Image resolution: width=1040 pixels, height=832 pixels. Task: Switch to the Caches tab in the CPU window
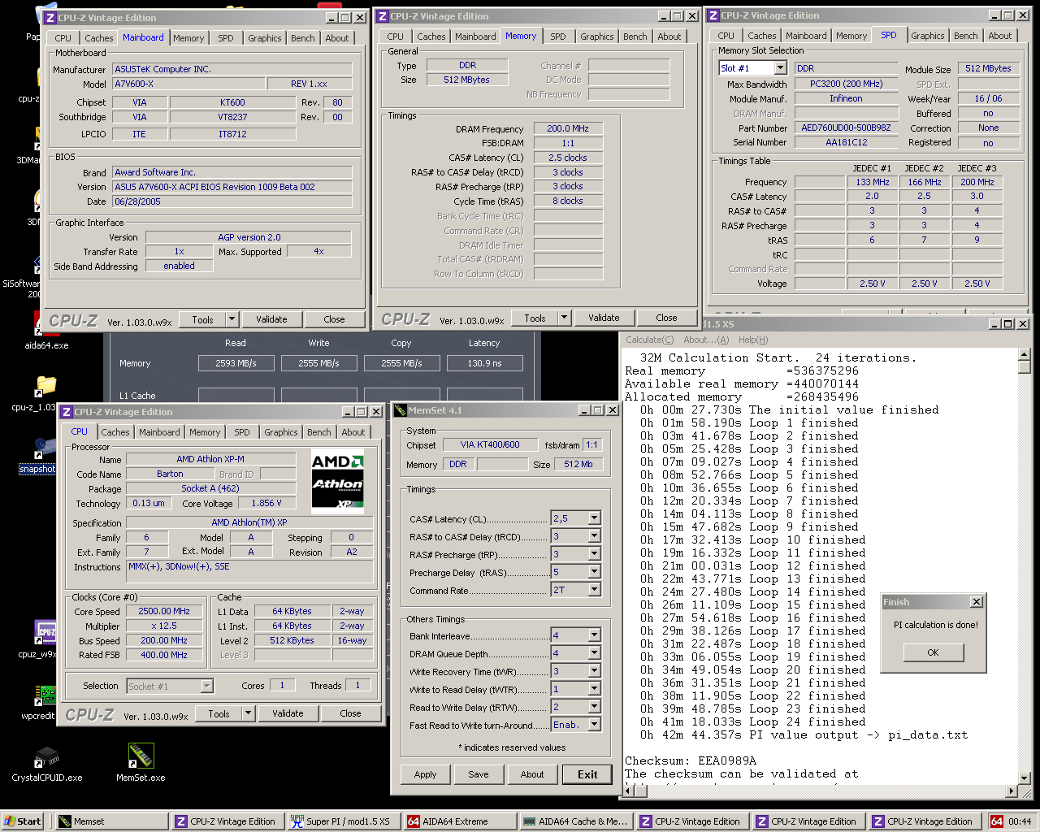click(x=115, y=432)
